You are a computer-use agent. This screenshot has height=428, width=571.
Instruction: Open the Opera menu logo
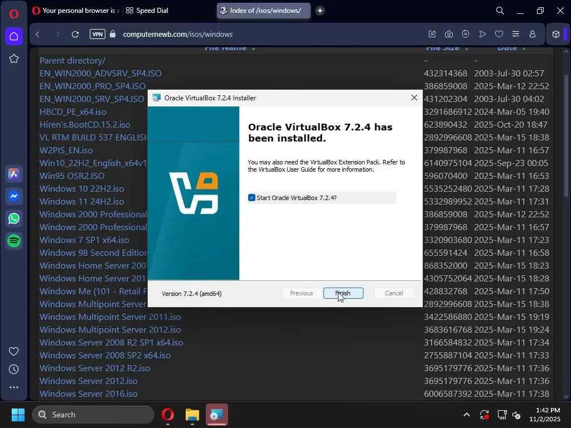click(14, 14)
